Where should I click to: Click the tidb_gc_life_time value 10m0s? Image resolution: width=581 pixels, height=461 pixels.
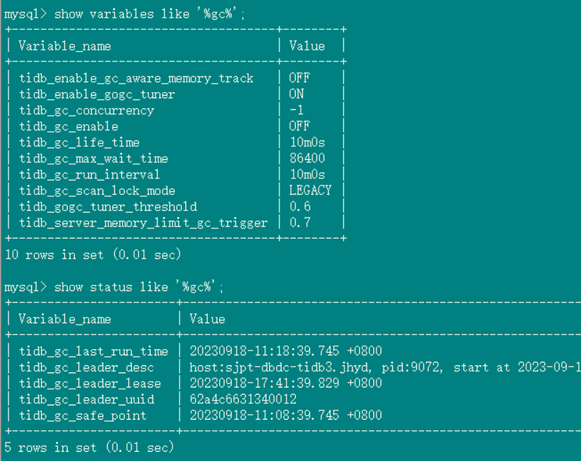coord(307,143)
